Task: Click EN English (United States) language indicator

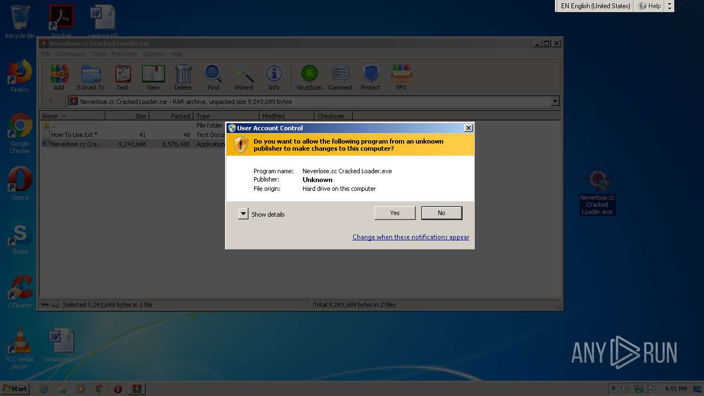Action: (595, 6)
